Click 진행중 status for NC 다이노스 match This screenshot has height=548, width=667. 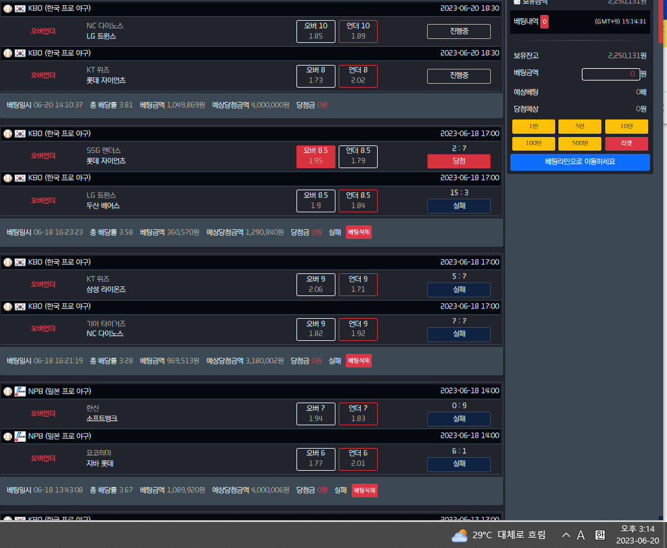pos(459,31)
